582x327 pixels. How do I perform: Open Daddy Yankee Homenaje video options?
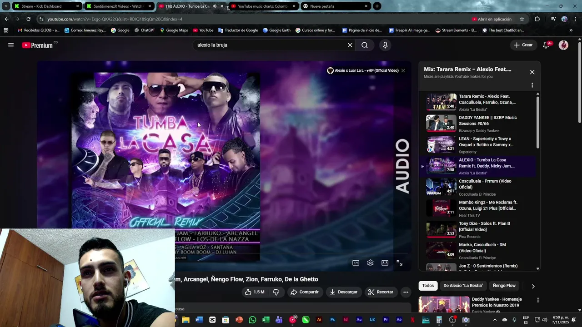(538, 300)
